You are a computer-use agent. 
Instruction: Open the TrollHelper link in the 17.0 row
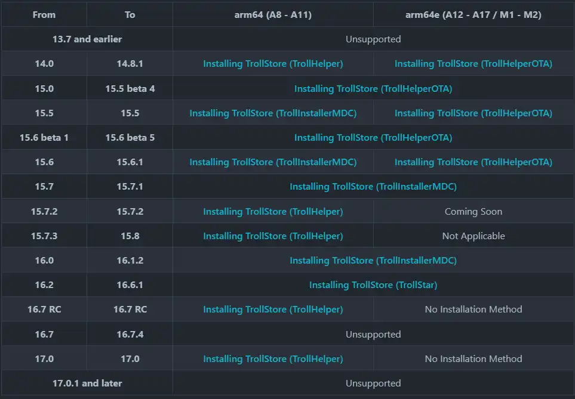tap(273, 358)
